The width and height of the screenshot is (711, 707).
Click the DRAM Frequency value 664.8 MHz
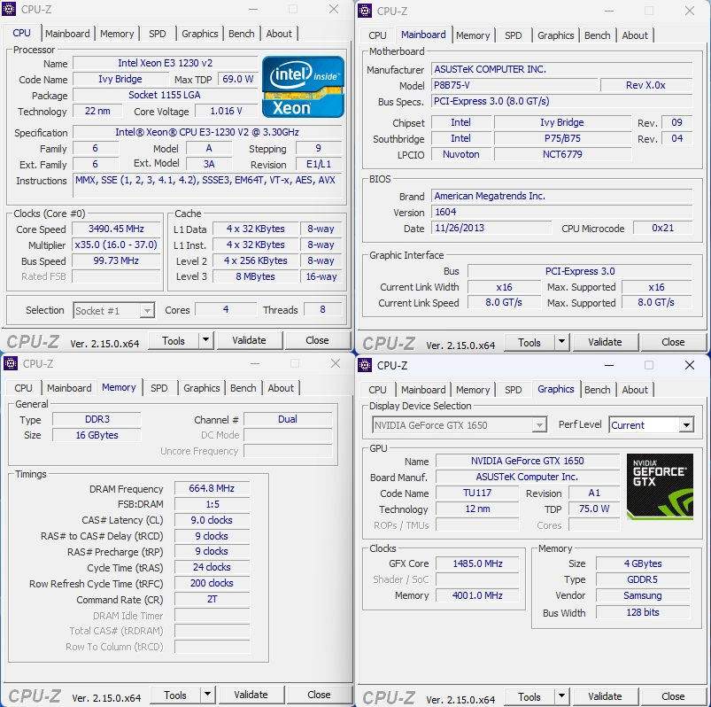pyautogui.click(x=212, y=488)
